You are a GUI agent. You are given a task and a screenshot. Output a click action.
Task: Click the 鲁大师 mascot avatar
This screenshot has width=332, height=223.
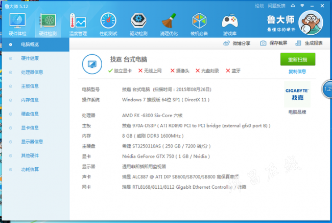click(x=311, y=23)
